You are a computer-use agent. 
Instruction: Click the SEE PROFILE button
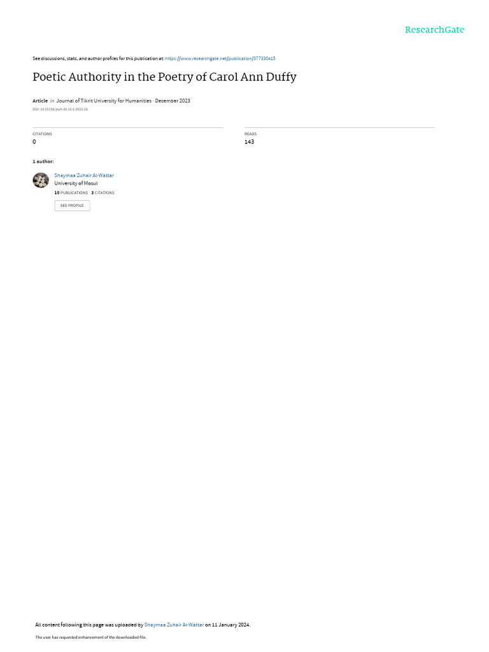(x=72, y=206)
